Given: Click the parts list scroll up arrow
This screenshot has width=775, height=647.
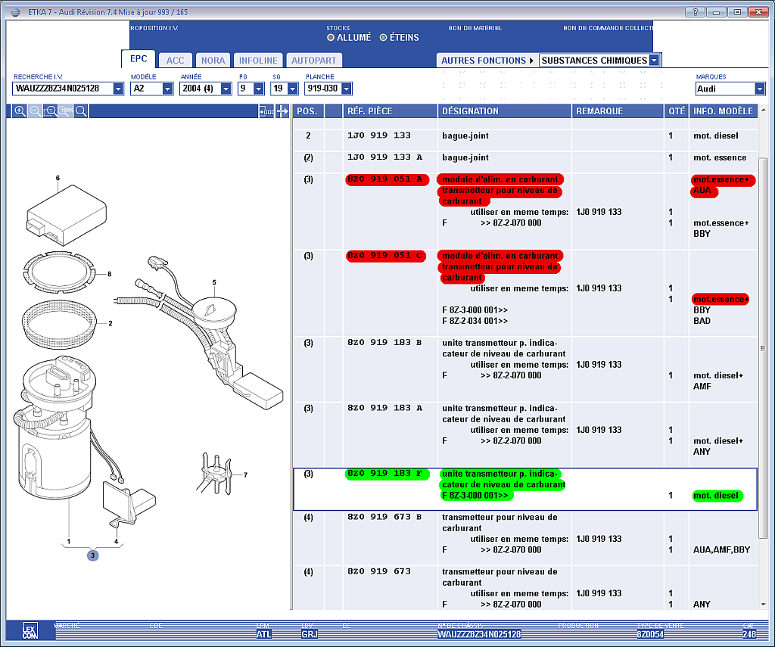Looking at the screenshot, I should pyautogui.click(x=763, y=110).
